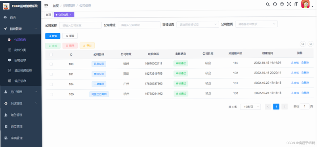
Task: Go to the next page arrow
Action: tap(285, 107)
